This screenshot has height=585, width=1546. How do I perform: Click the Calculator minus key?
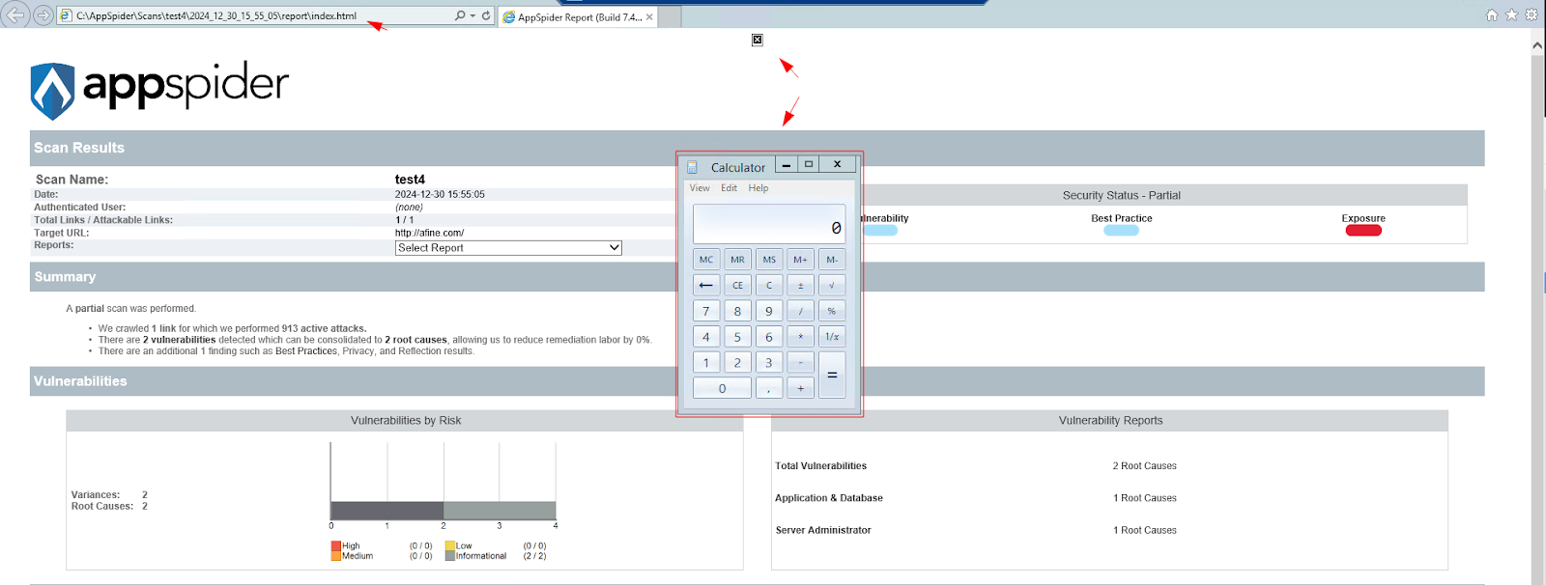(x=800, y=363)
